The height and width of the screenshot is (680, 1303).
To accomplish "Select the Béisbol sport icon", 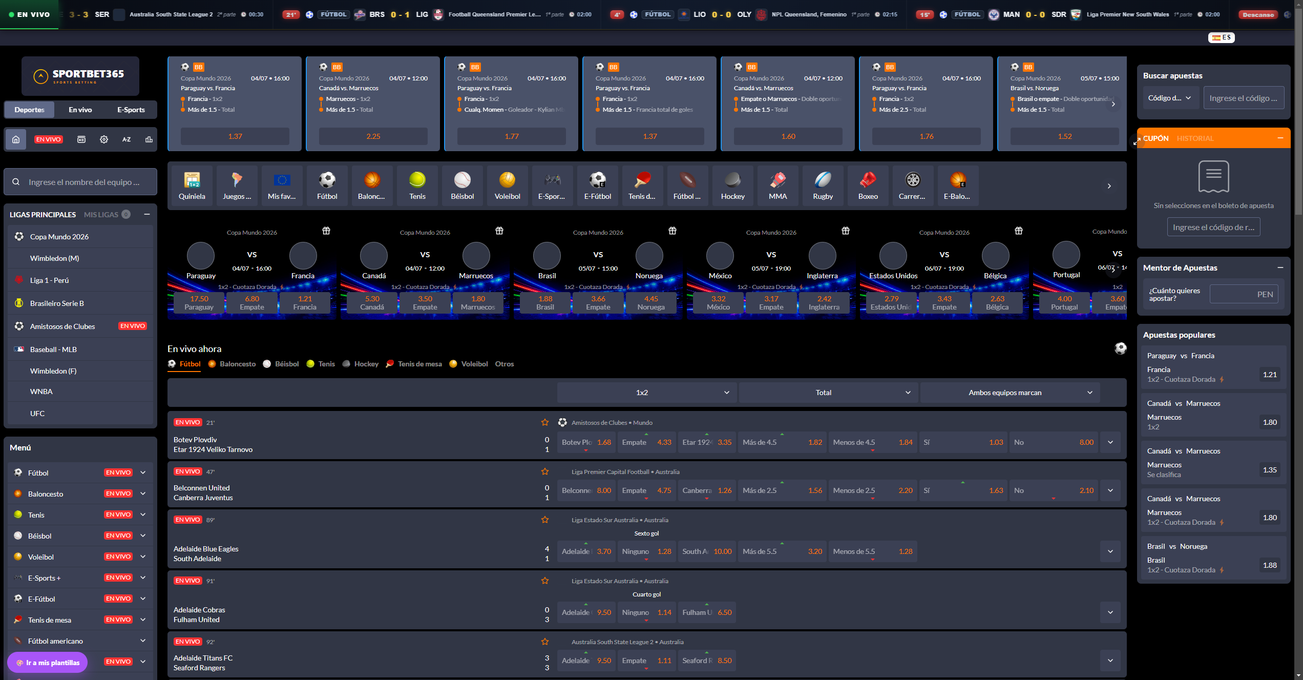I will point(462,186).
